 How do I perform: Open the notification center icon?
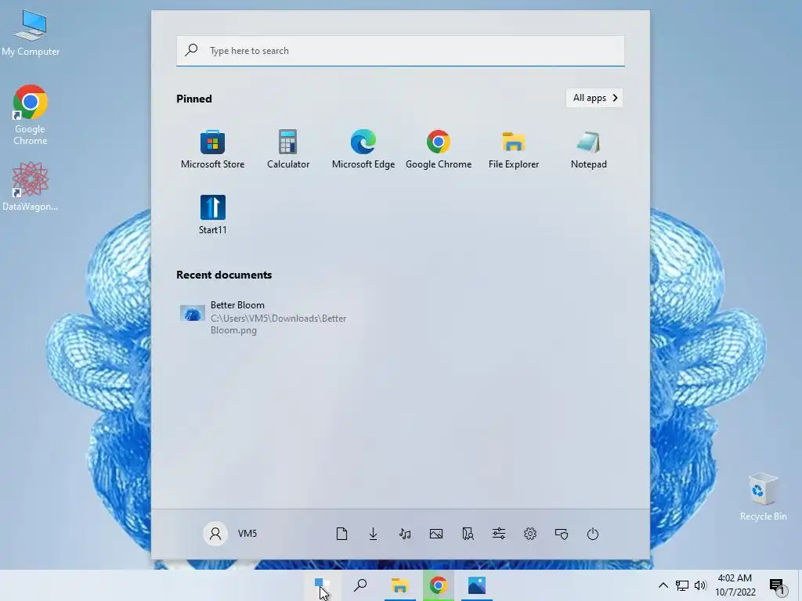point(778,586)
